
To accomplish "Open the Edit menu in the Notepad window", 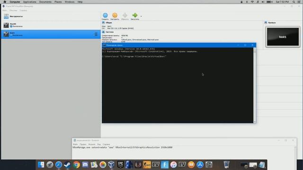I will tap(83, 144).
